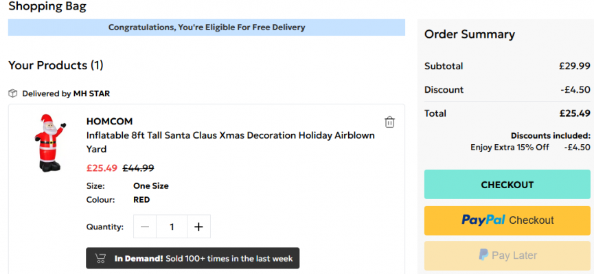Choose the PayPal Pay Later option
Viewport: 594px width, 274px height.
click(507, 255)
